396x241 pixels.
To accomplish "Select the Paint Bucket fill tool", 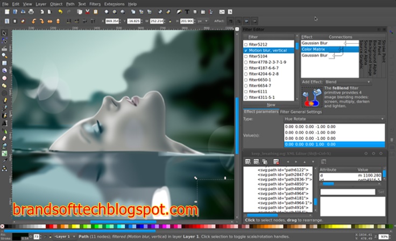I will 4,146.
